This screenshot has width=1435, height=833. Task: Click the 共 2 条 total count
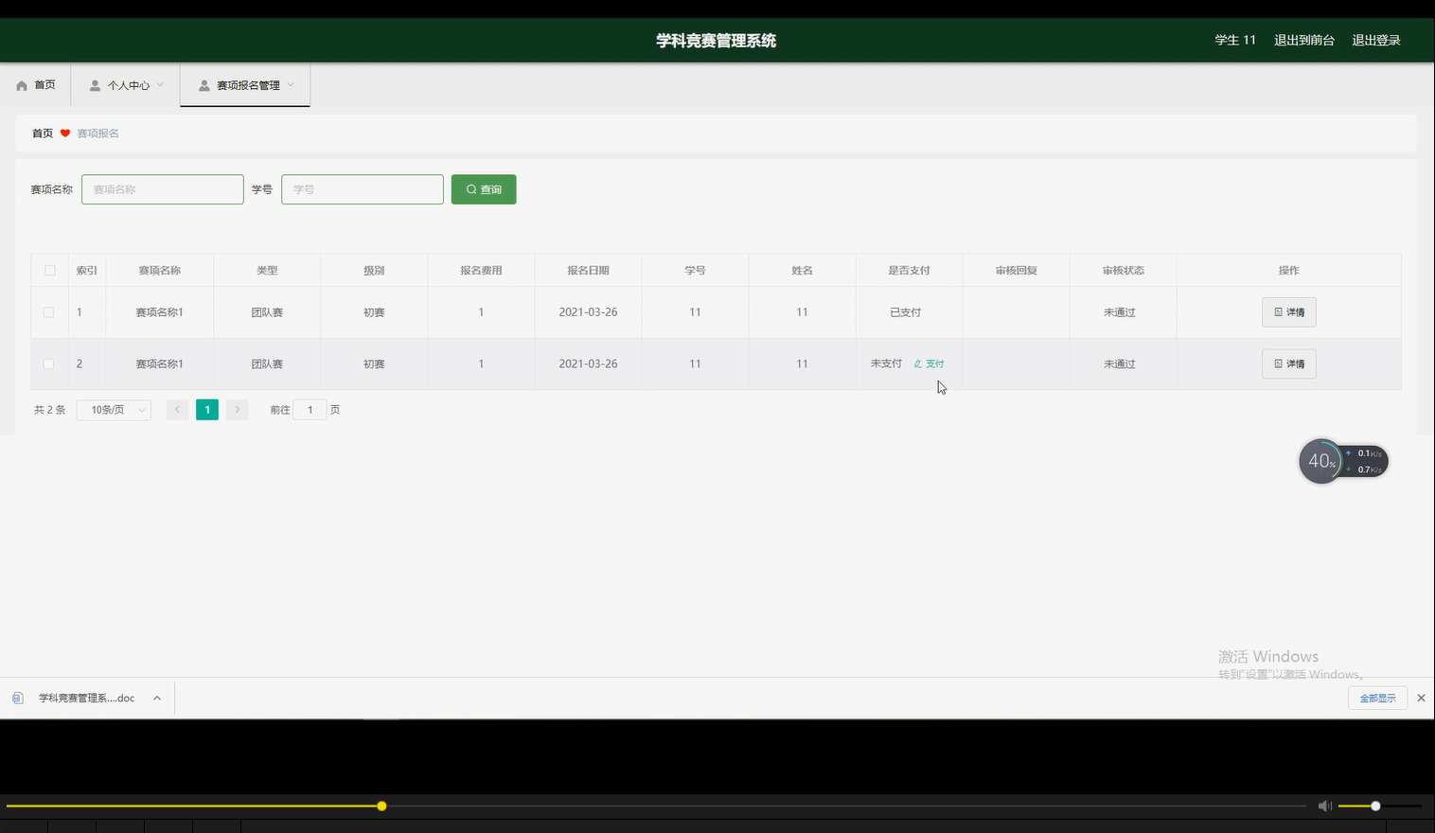[50, 410]
